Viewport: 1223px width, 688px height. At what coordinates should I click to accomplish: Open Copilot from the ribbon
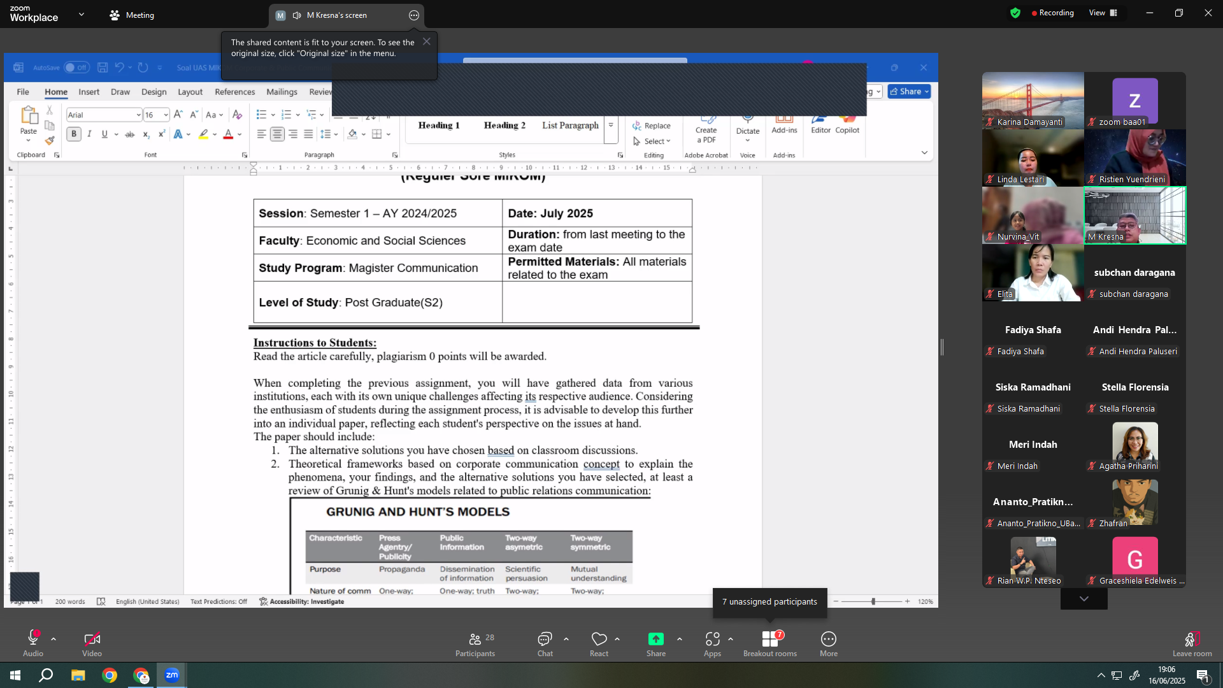click(x=847, y=125)
